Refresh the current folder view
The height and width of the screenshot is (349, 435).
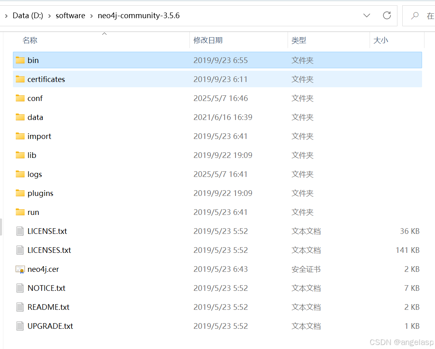pos(387,15)
